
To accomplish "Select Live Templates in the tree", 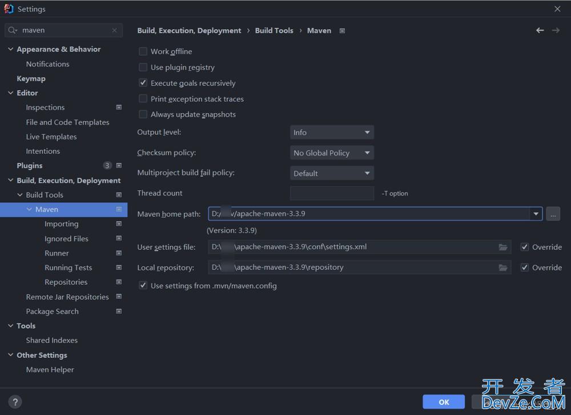I will (51, 137).
